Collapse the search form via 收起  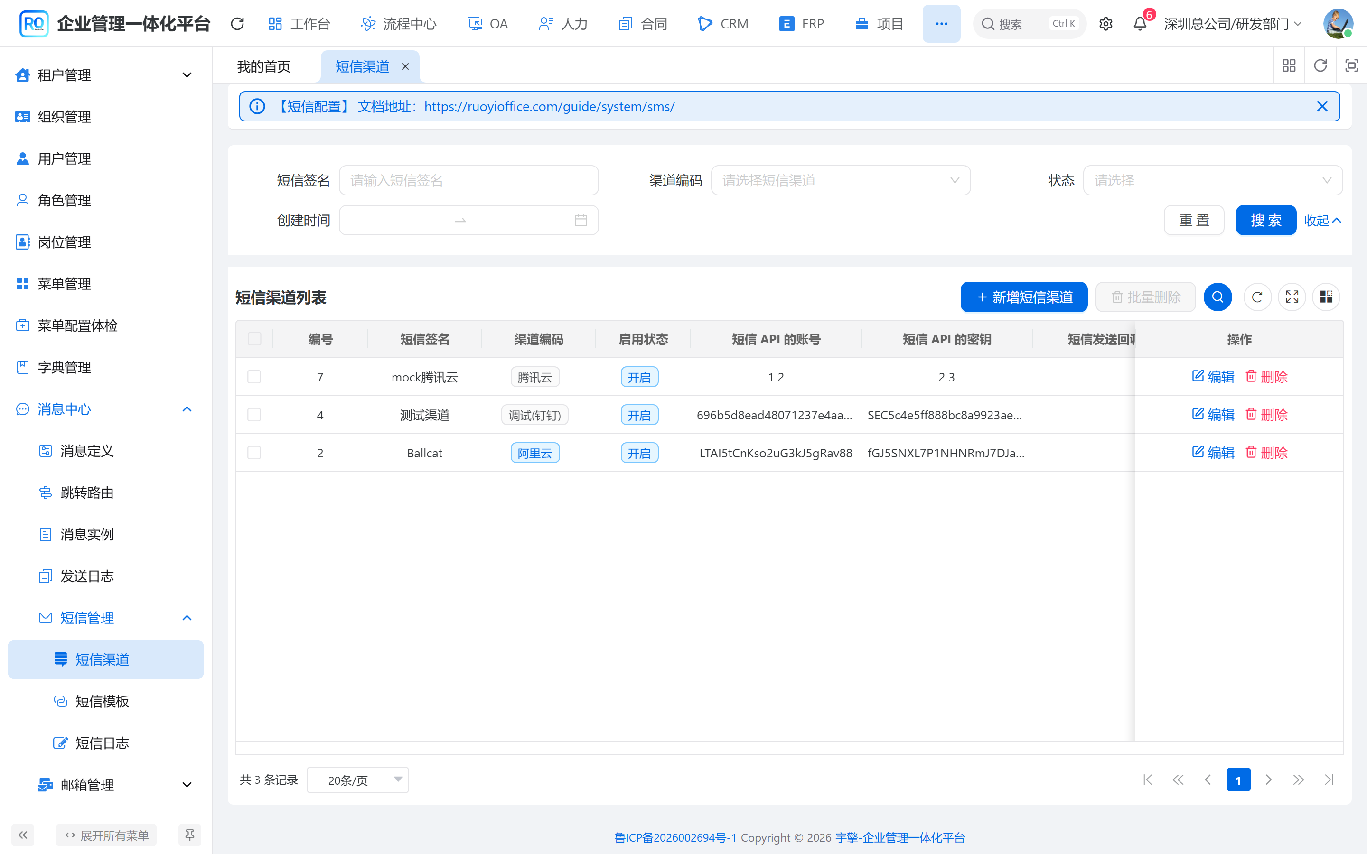(1322, 220)
